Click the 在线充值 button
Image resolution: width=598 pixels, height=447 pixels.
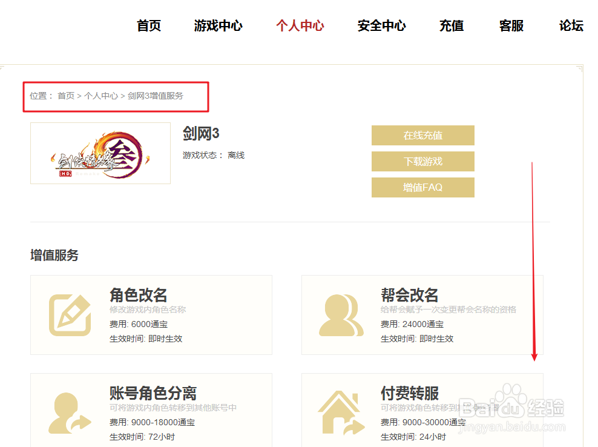click(423, 135)
